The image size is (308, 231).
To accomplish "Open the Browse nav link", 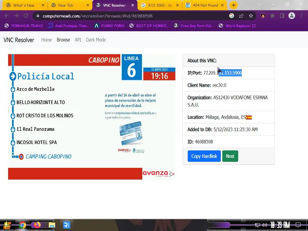I will point(63,40).
